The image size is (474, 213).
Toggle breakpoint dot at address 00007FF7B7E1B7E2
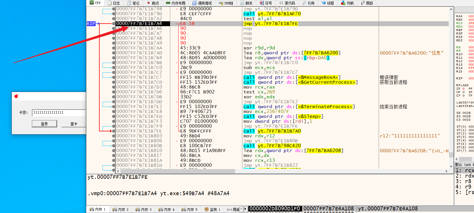click(114, 107)
